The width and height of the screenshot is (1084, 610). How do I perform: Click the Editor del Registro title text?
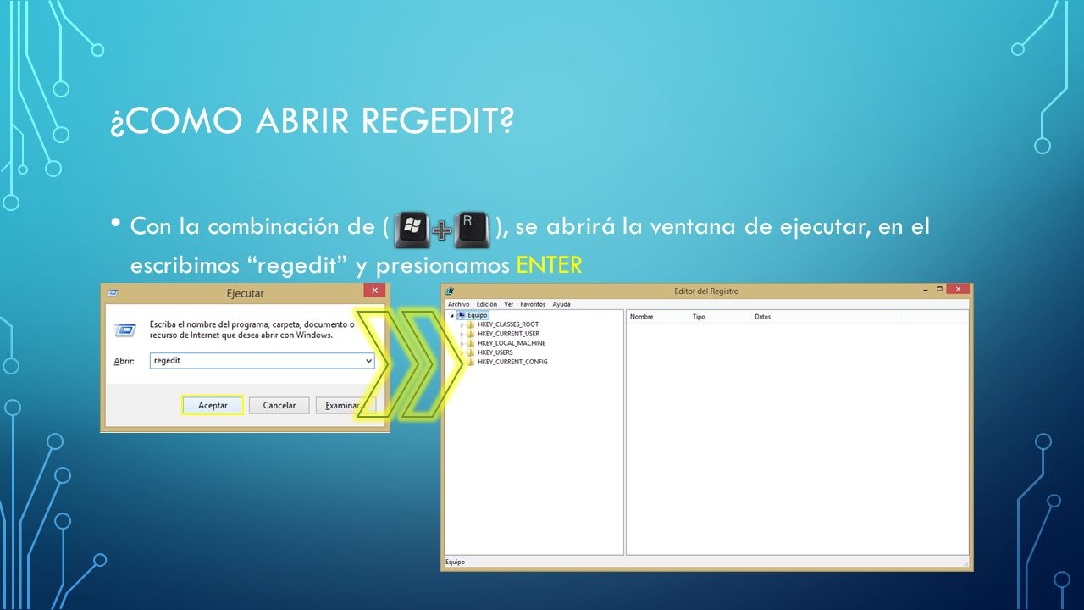pos(706,291)
